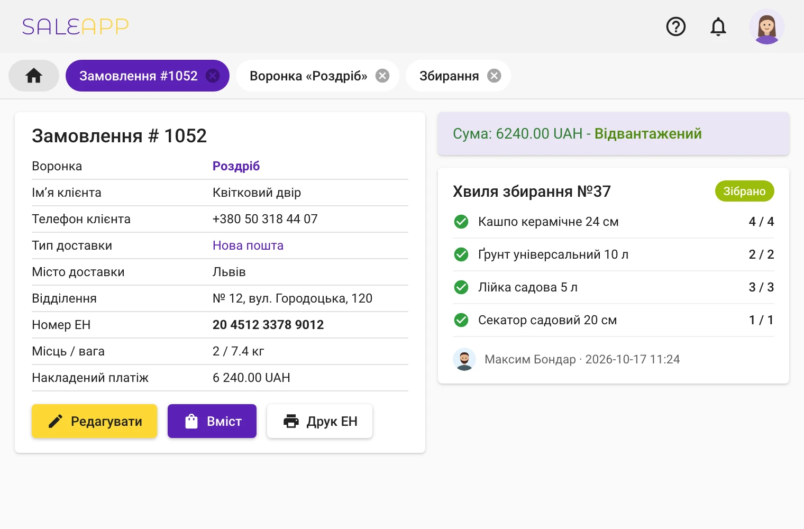Screen dimensions: 804x529
Task: Click the 4 / 4 quantity
Action: tap(761, 222)
